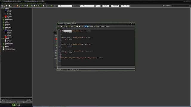Toggle the Macros folder expander
191x107 pixels.
[x=2, y=46]
